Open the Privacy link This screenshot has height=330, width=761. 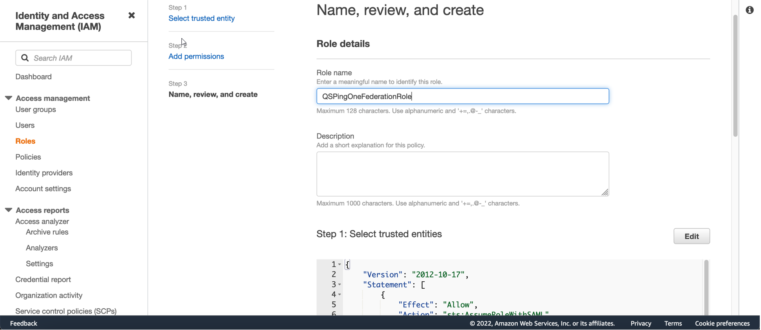click(641, 323)
